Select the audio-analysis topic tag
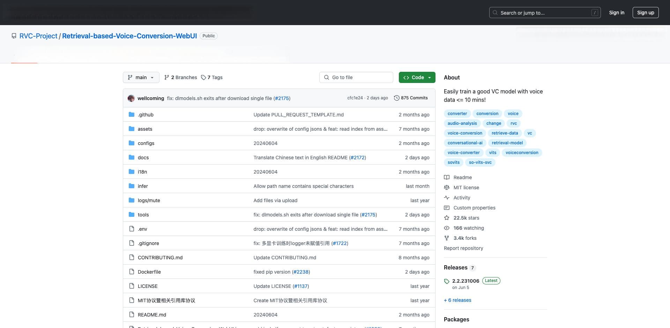Image resolution: width=670 pixels, height=328 pixels. coord(462,123)
